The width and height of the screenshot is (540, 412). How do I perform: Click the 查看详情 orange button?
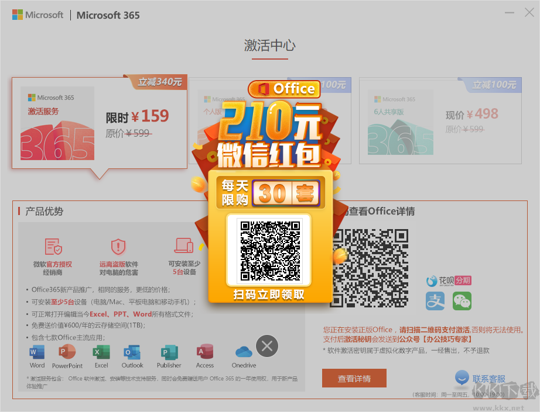[x=354, y=378]
